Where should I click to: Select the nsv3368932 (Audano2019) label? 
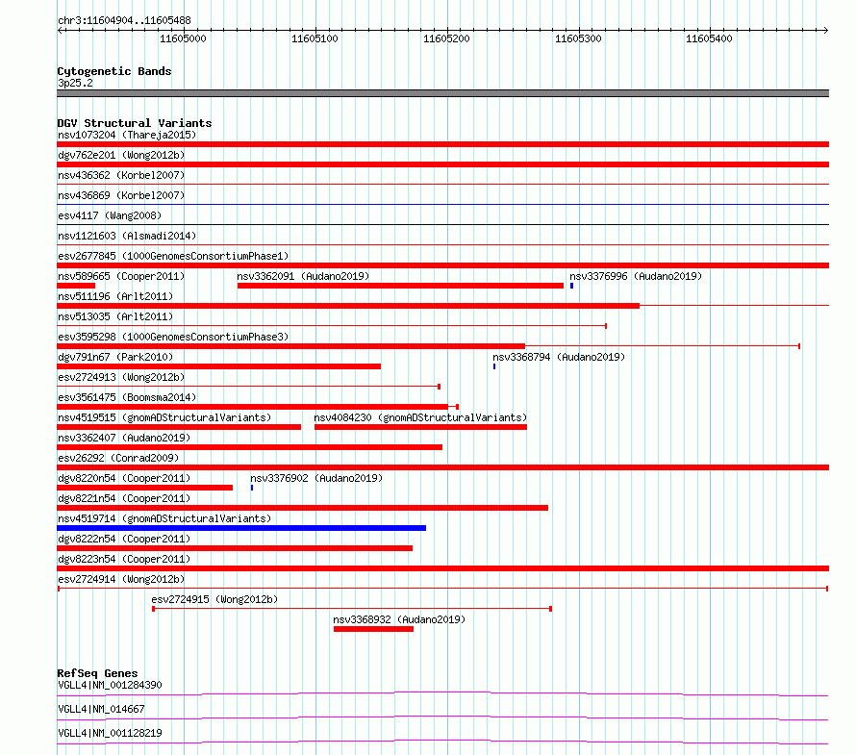399,619
